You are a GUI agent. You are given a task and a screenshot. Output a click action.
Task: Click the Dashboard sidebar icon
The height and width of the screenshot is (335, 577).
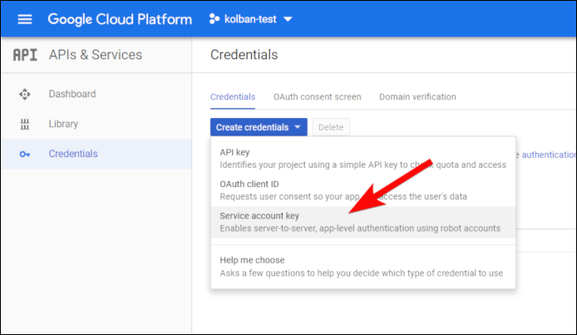(x=25, y=94)
